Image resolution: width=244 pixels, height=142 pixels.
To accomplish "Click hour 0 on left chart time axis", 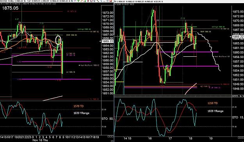I will pyautogui.click(x=33, y=137).
